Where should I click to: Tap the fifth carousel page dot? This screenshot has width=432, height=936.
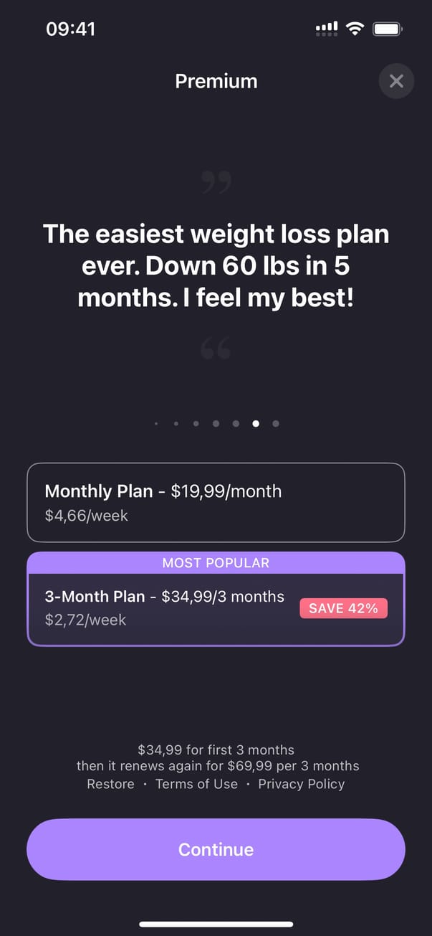(x=236, y=424)
